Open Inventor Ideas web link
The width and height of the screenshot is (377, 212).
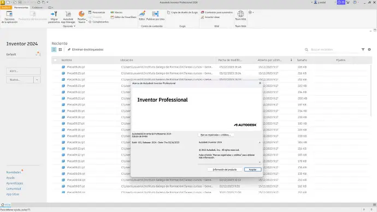point(210,17)
